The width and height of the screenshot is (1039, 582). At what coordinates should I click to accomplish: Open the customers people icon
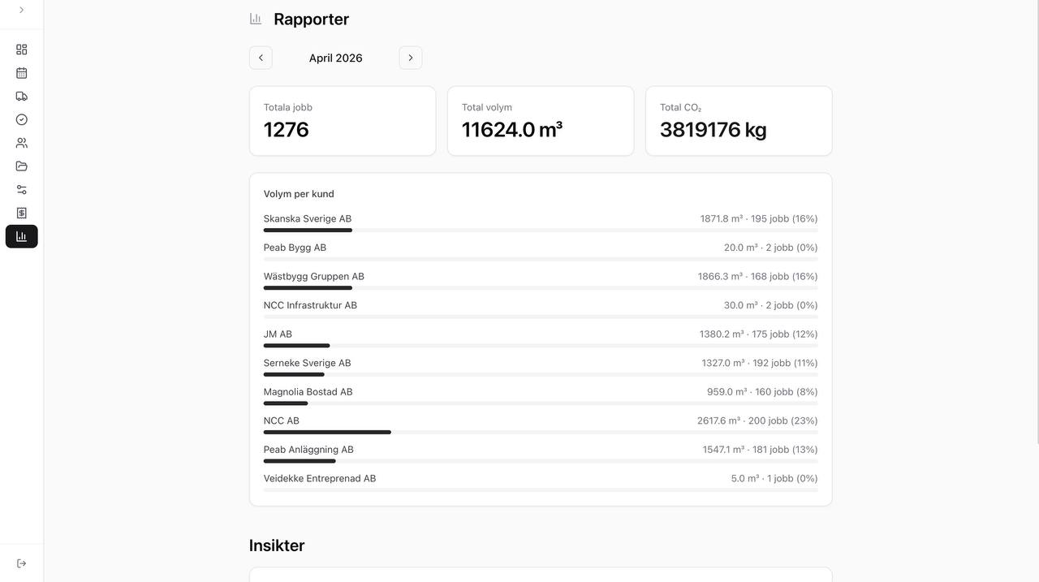click(21, 143)
